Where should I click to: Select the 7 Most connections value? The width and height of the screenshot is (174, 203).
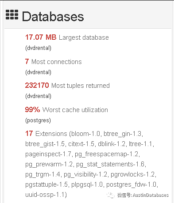pyautogui.click(x=27, y=61)
